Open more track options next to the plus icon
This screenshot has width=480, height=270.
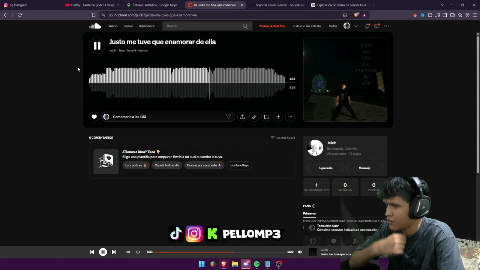pos(290,117)
